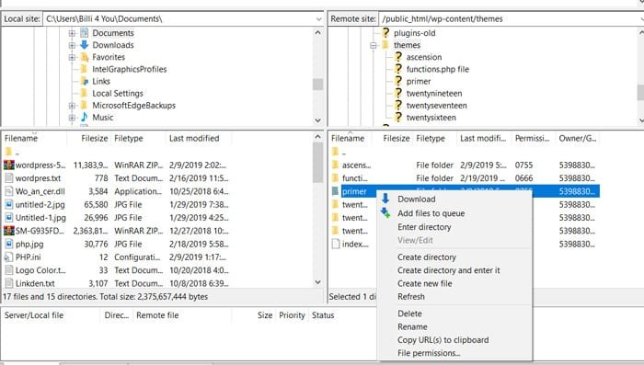644x365 pixels.
Task: Select Create new file entry
Action: click(424, 283)
